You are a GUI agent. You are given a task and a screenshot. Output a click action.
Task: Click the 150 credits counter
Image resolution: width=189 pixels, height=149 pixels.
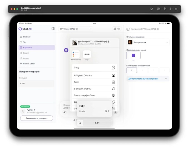(x=117, y=29)
